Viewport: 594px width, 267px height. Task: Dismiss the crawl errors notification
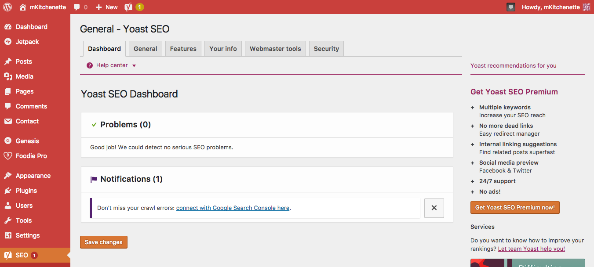[x=434, y=208]
